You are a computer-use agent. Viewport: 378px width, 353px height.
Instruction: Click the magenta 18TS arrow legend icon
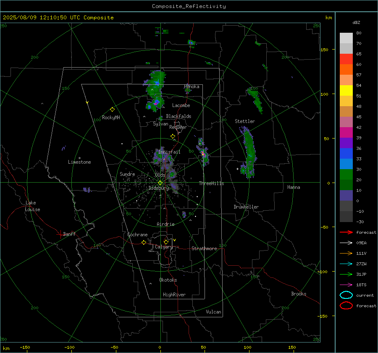coord(346,285)
